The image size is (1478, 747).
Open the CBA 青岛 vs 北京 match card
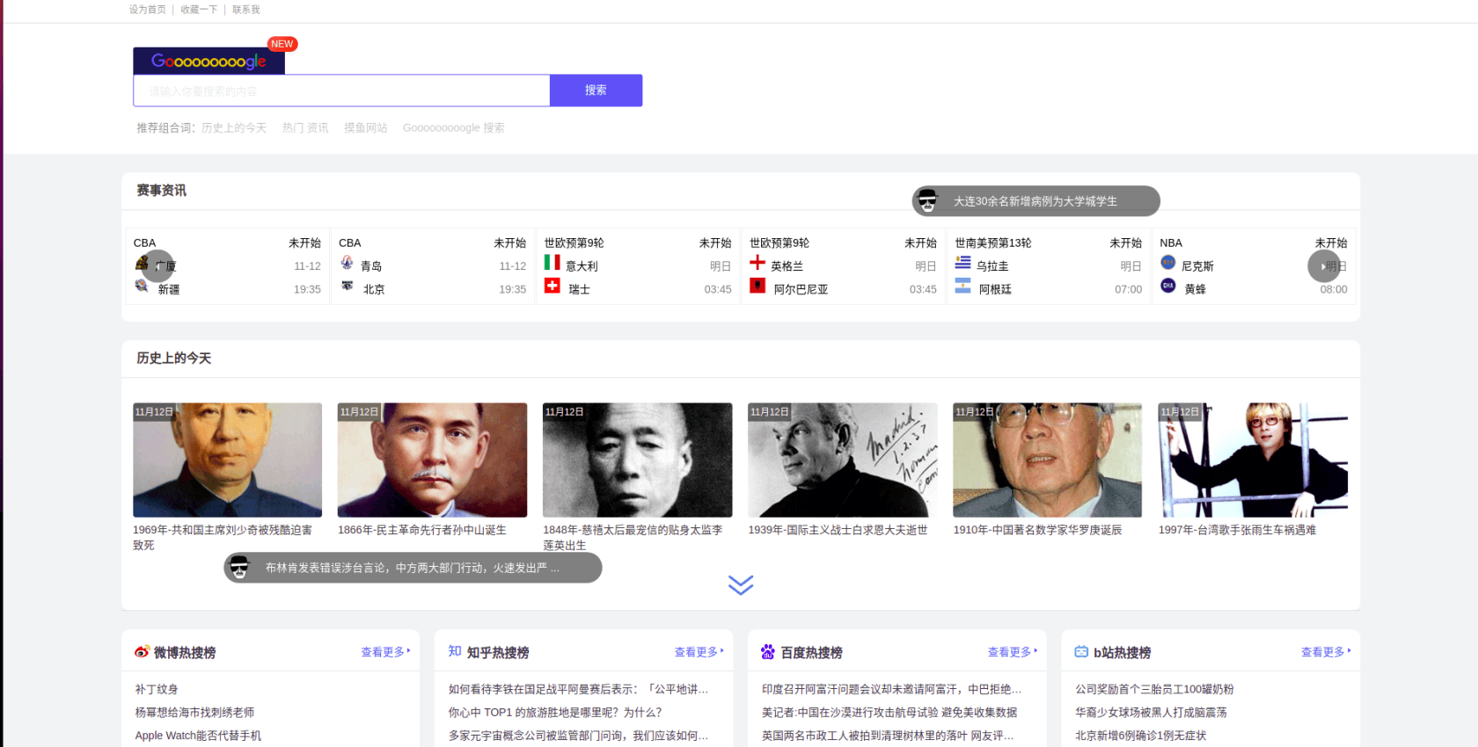pos(432,265)
